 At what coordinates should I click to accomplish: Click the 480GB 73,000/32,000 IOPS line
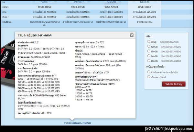click(x=38, y=91)
